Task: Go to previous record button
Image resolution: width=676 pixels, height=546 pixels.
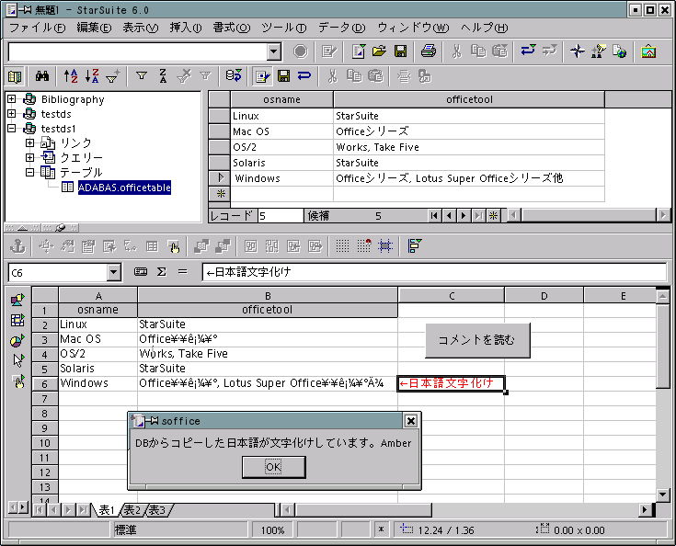Action: [x=449, y=215]
